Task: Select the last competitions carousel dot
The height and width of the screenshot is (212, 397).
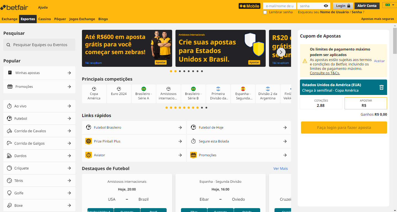Action: (x=206, y=108)
